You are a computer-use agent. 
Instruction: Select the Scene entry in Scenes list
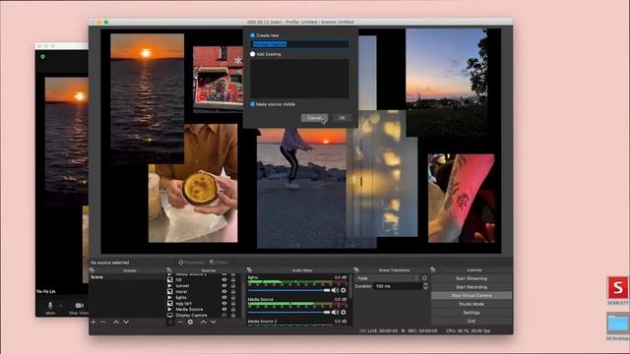(127, 277)
